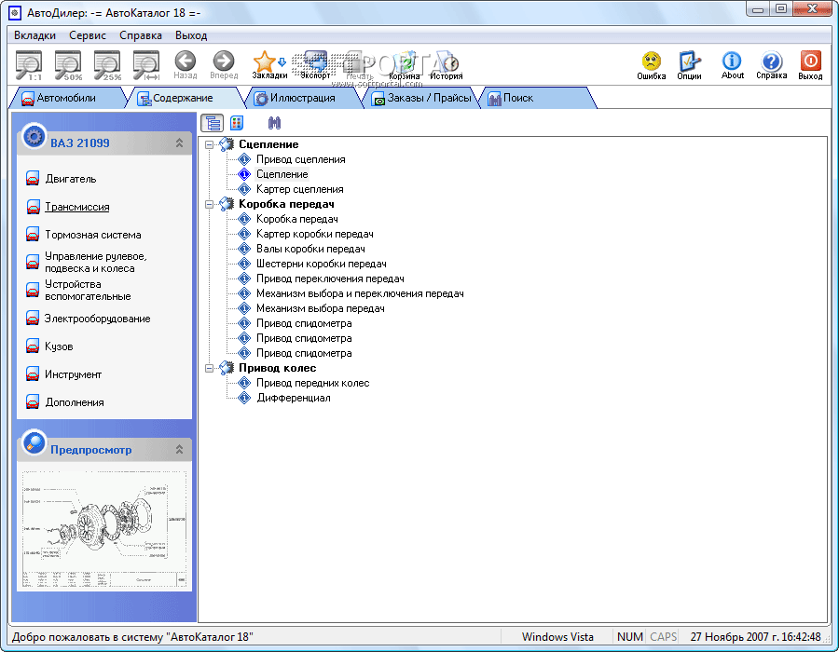This screenshot has width=839, height=652.
Task: Open the Справка menu in menu bar
Action: coord(141,35)
